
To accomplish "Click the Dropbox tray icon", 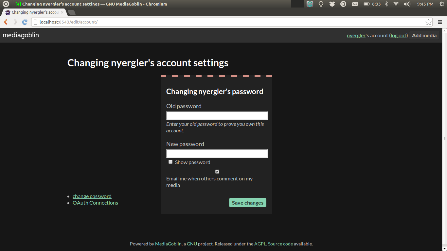I will 332,4.
